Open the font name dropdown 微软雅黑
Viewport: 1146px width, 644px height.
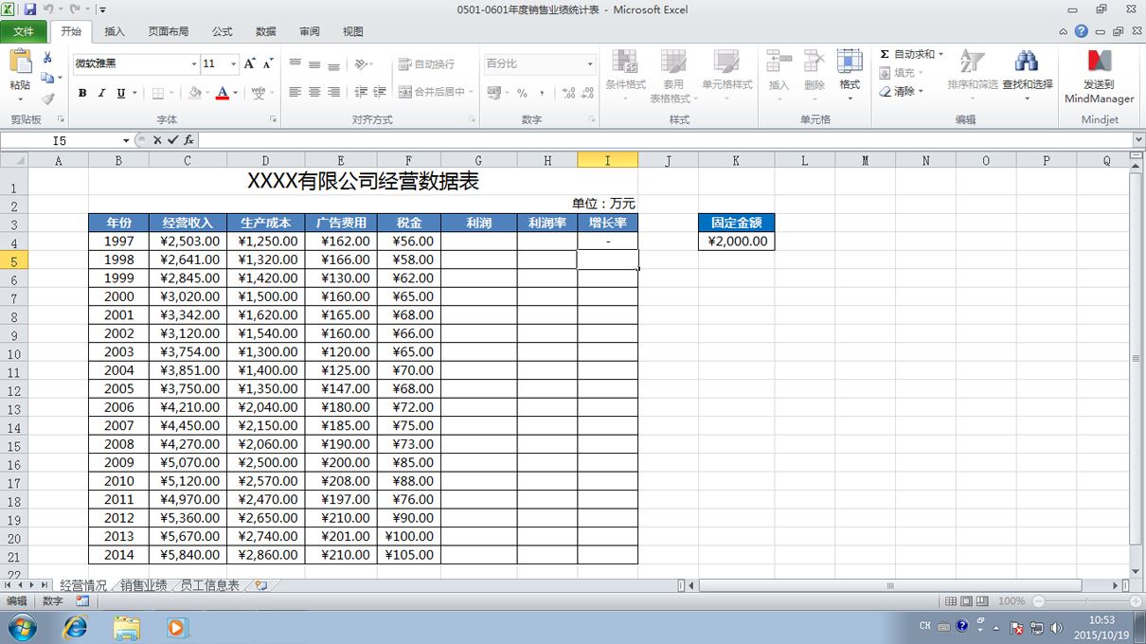click(x=194, y=63)
